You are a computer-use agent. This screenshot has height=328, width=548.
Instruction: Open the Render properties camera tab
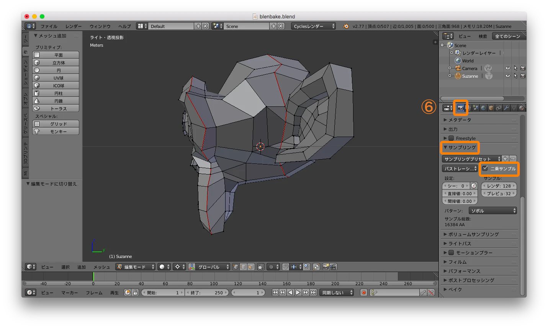(x=460, y=108)
